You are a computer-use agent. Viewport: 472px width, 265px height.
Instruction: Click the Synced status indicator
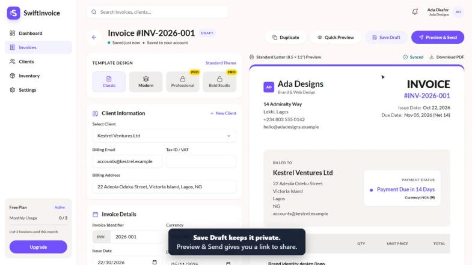[x=413, y=57]
